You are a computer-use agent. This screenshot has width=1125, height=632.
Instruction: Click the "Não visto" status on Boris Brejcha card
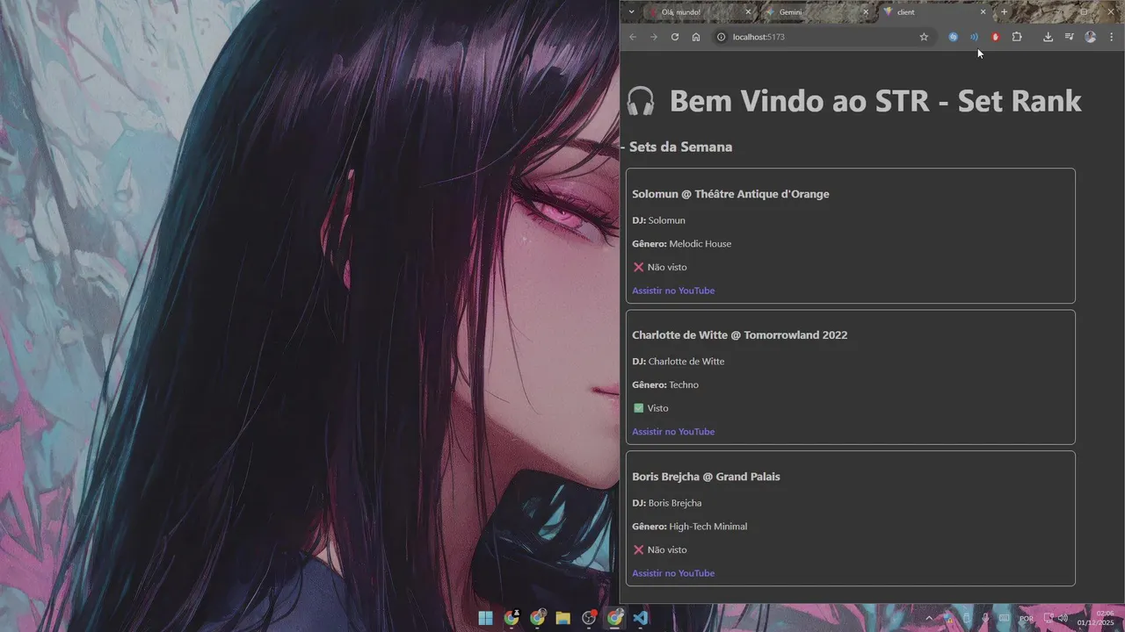pos(660,549)
